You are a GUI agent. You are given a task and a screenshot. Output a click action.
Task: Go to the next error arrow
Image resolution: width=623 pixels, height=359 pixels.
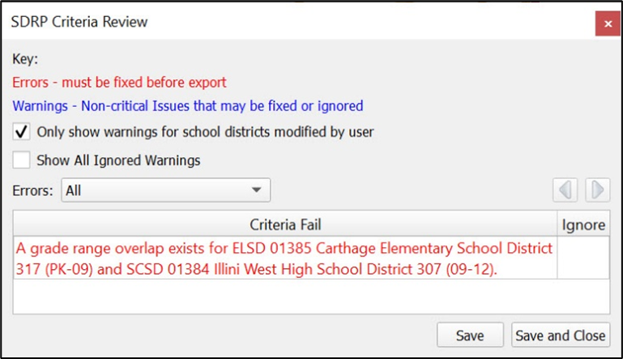click(x=597, y=190)
